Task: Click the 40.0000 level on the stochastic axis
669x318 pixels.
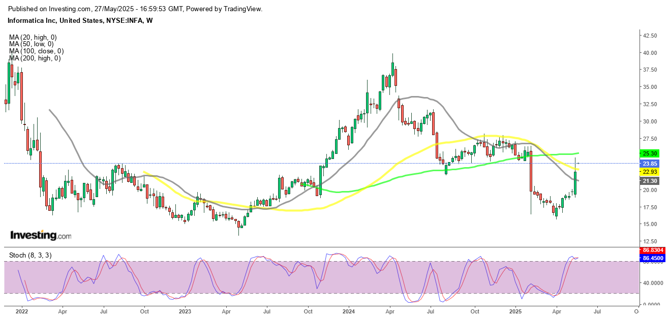Action: click(653, 283)
